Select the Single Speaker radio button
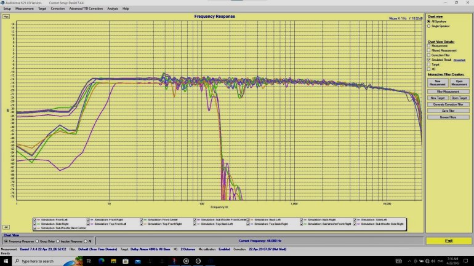Viewport: 474px width, 266px height. 430,26
